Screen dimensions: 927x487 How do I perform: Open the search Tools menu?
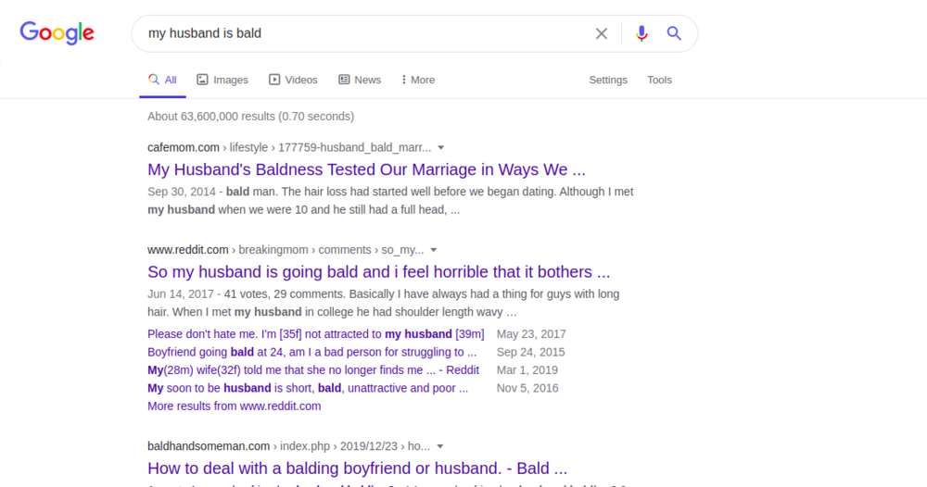point(659,80)
